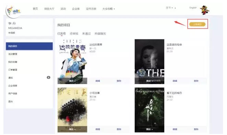Open the 这是谁的母亲 poster thumbnail
227x135 pixels.
click(x=150, y=62)
